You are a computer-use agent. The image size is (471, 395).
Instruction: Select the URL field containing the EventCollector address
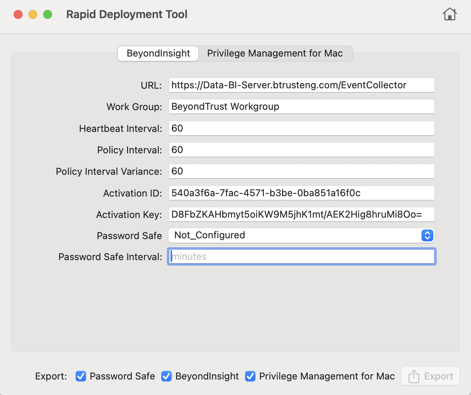302,85
